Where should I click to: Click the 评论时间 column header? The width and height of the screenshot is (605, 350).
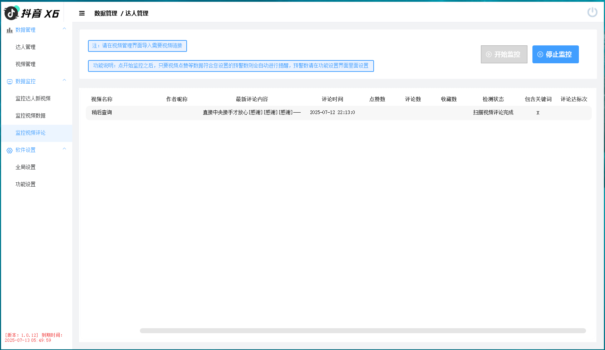coord(333,99)
